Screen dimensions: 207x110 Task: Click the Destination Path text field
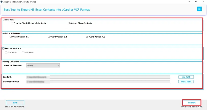[98, 82]
